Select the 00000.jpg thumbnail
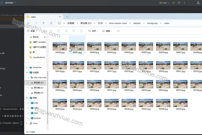Viewport: 202px width, 135px height. pyautogui.click(x=60, y=46)
